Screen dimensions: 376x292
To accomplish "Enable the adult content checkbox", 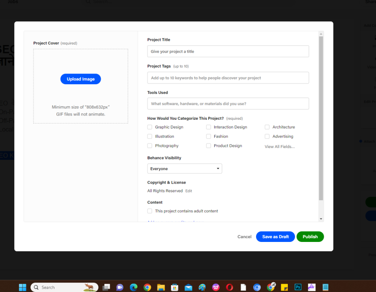I will (150, 211).
